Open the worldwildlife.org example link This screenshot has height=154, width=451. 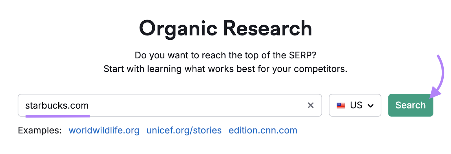point(104,130)
